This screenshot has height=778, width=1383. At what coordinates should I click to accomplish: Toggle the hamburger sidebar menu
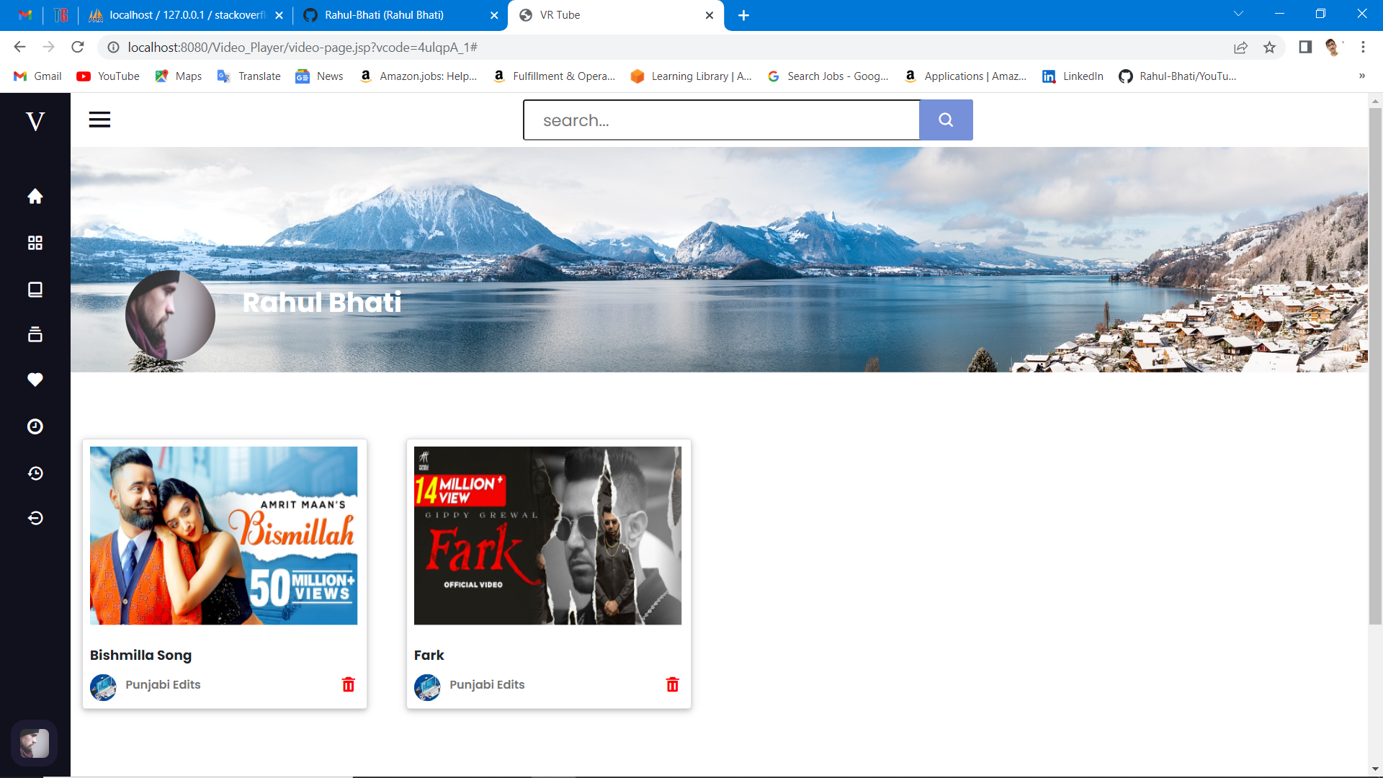point(99,120)
